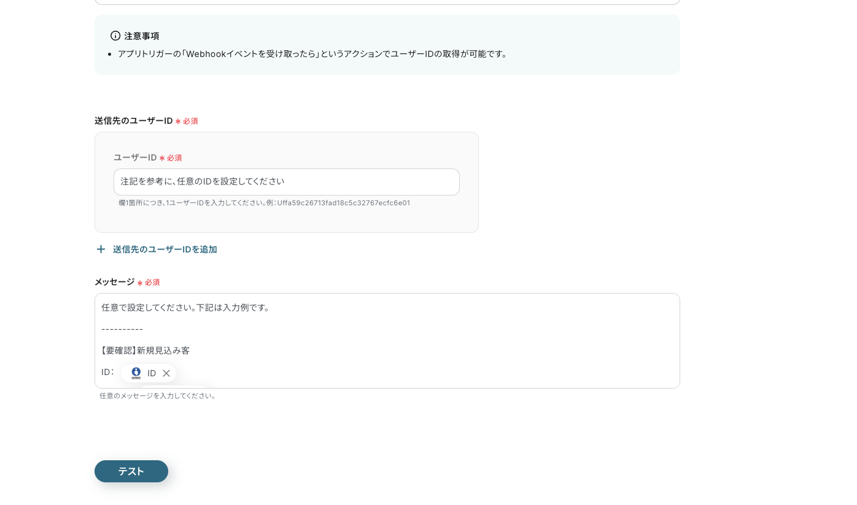857x505 pixels.
Task: Click the ユーザーID input field
Action: [x=286, y=181]
